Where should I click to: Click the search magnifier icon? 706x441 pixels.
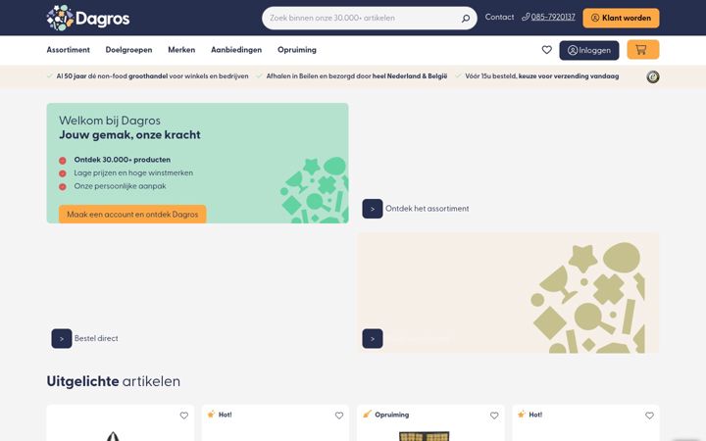click(x=466, y=18)
